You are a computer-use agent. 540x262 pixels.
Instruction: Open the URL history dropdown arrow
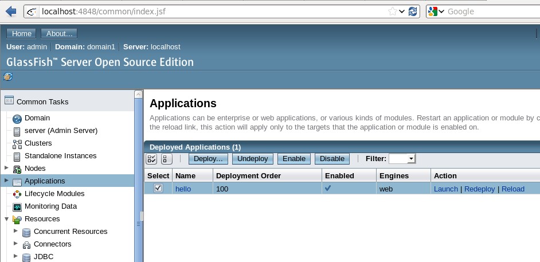click(401, 11)
